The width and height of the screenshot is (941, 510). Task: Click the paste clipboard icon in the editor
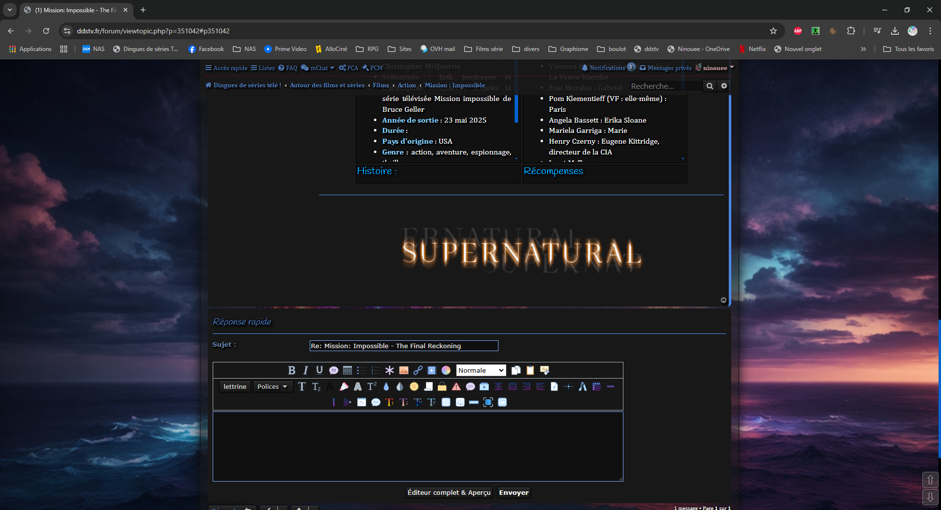pos(530,370)
